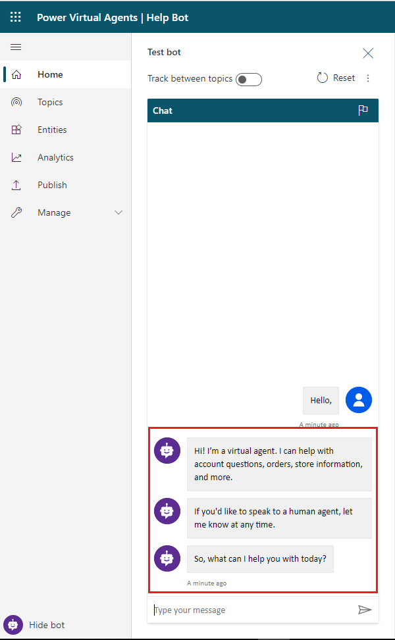Send message with the paper plane icon
Viewport: 395px width, 640px height.
tap(364, 610)
